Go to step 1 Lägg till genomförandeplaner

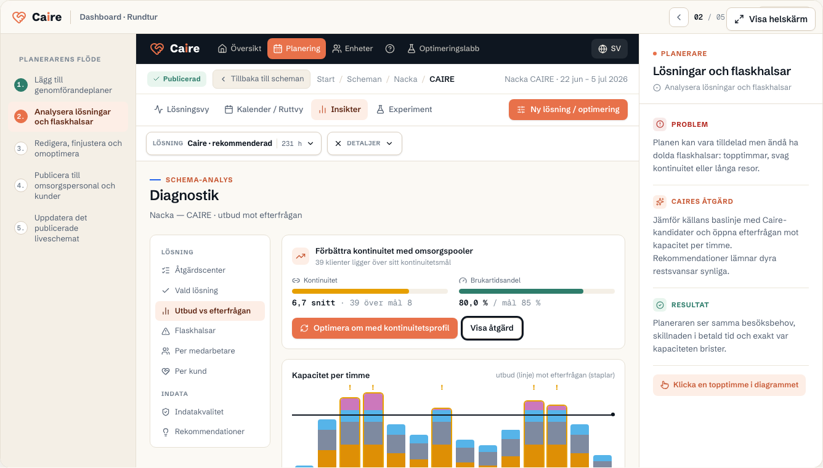68,85
